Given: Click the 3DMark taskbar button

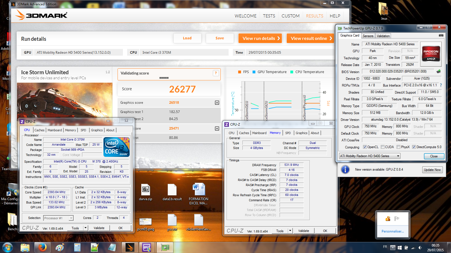Looking at the screenshot, I should tap(130, 247).
